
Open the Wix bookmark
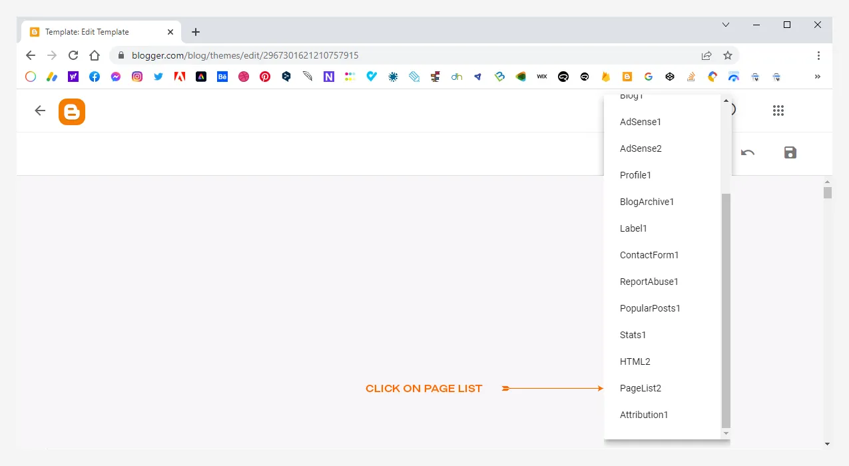[x=542, y=77]
